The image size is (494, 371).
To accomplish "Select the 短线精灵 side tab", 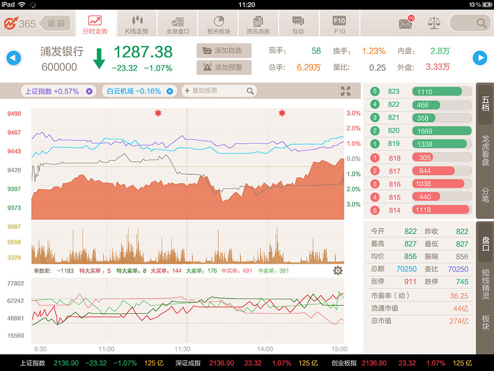I will pos(485,285).
